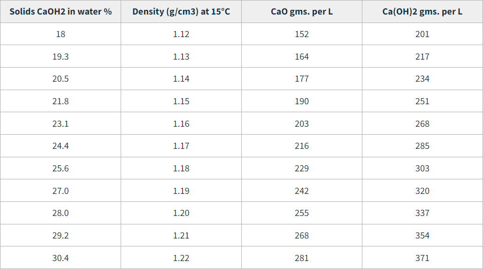
Task: Select the density cell 1.18
Action: pyautogui.click(x=181, y=169)
